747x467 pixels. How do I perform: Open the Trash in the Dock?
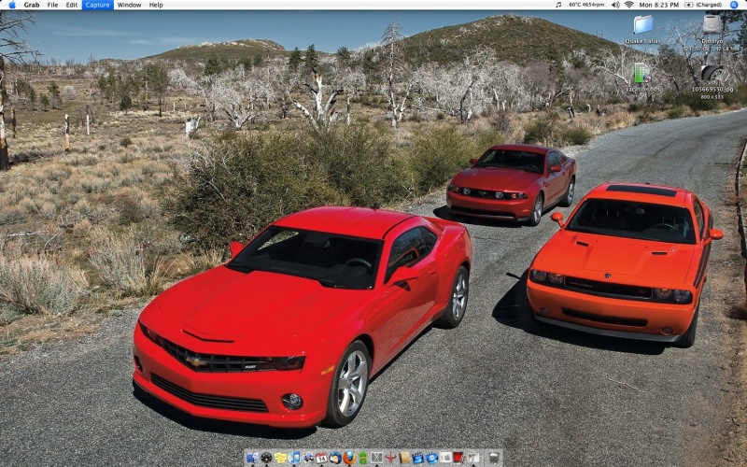(x=494, y=458)
